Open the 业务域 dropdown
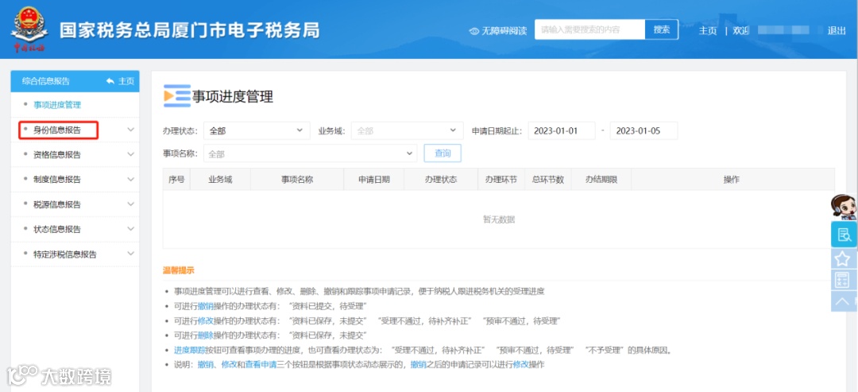Screen dimensions: 858x392 (407, 131)
